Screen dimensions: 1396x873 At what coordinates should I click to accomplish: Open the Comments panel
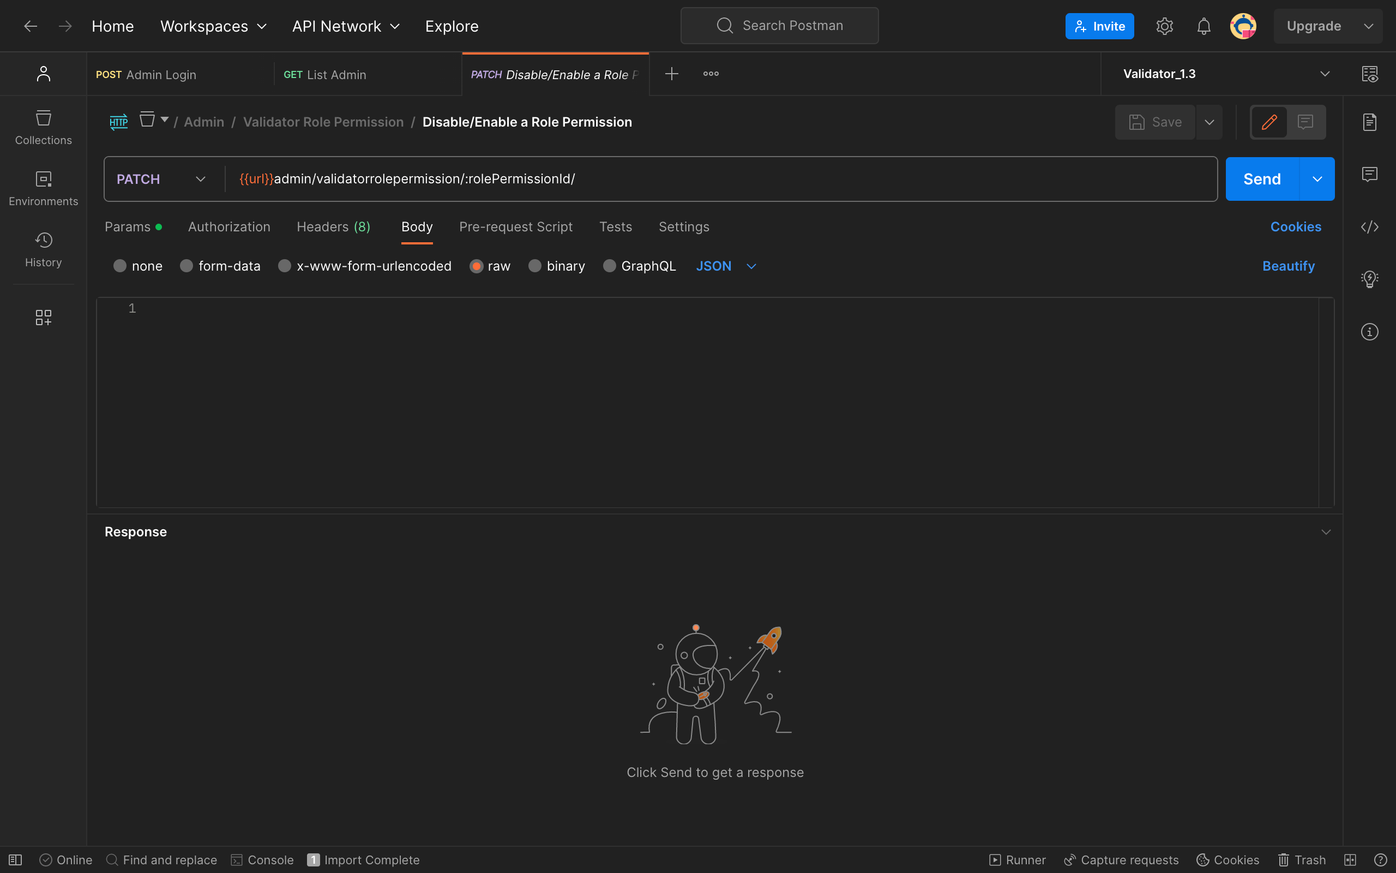(x=1370, y=174)
